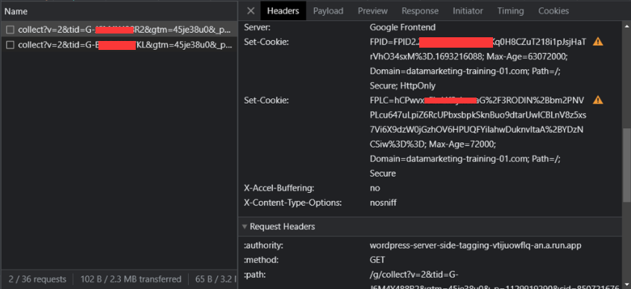This screenshot has width=631, height=289.
Task: Close the request details panel
Action: pyautogui.click(x=251, y=11)
